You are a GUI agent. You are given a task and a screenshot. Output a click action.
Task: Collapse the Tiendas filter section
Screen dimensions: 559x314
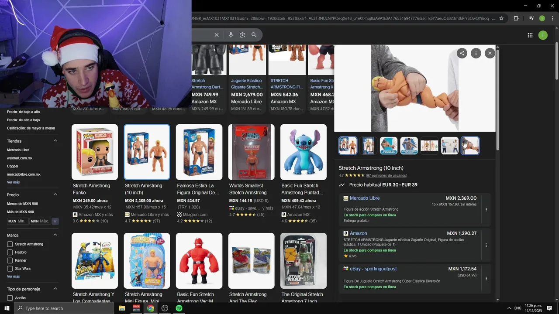55,141
